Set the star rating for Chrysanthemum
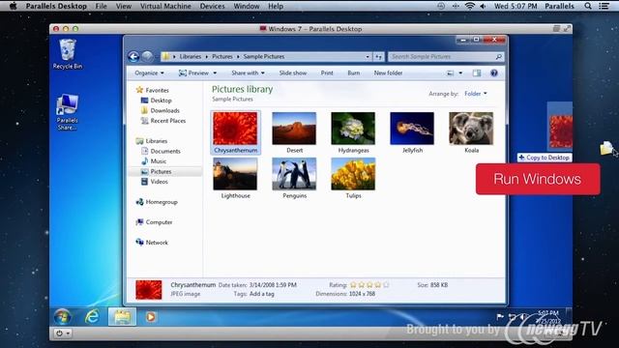619x348 pixels. click(x=369, y=285)
